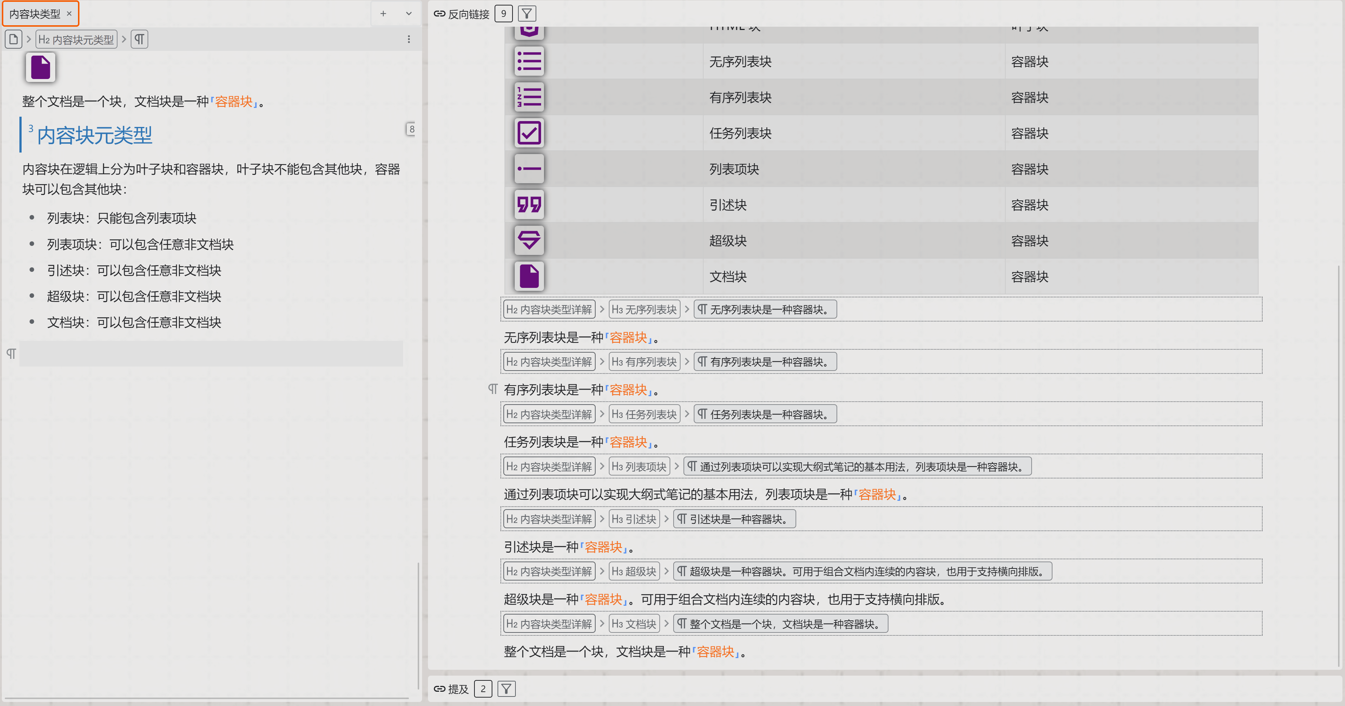
Task: Click the reference count badge 8
Action: (x=411, y=129)
